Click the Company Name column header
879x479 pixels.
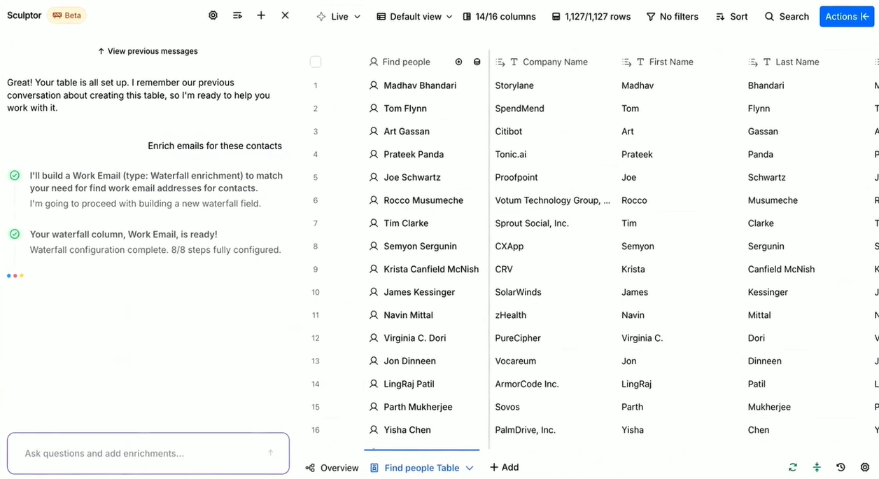pyautogui.click(x=555, y=62)
